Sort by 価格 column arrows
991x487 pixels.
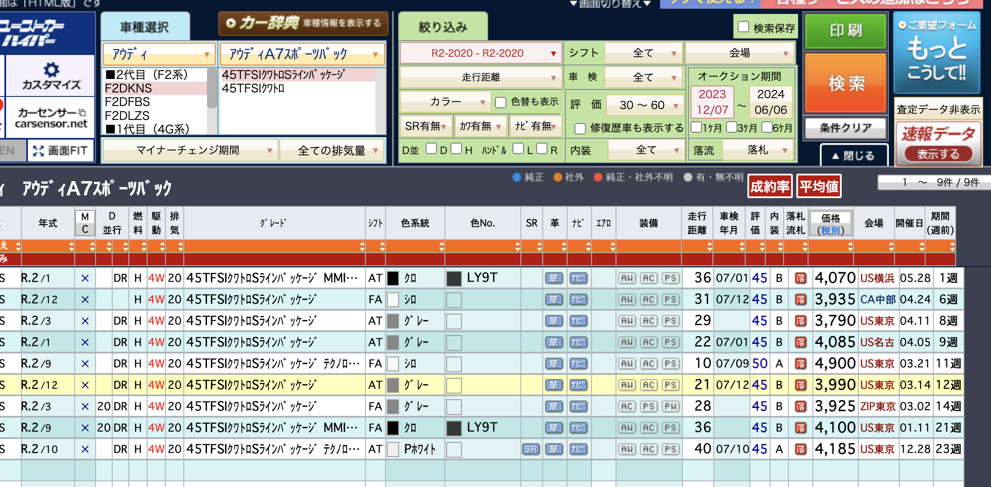[850, 247]
